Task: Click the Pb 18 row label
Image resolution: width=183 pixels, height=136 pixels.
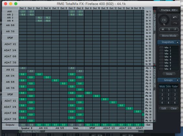Action: pos(148,121)
